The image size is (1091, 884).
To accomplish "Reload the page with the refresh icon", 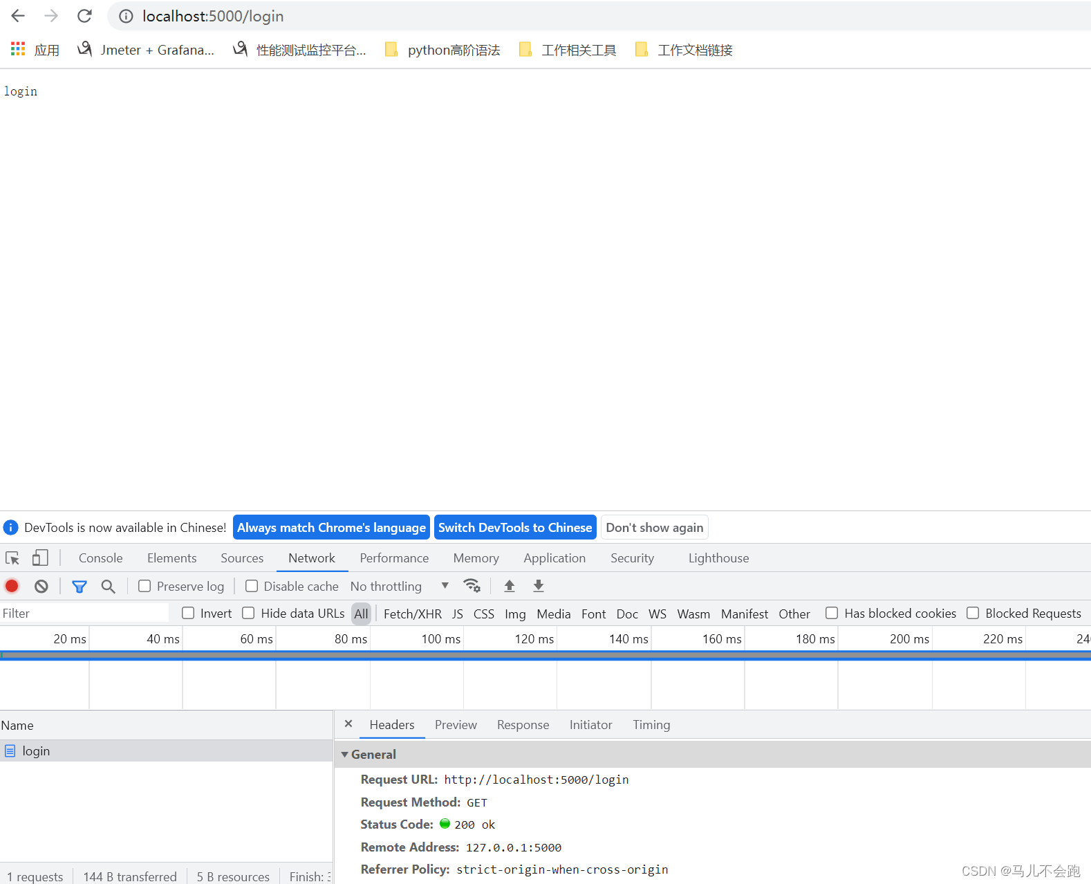I will tap(84, 16).
